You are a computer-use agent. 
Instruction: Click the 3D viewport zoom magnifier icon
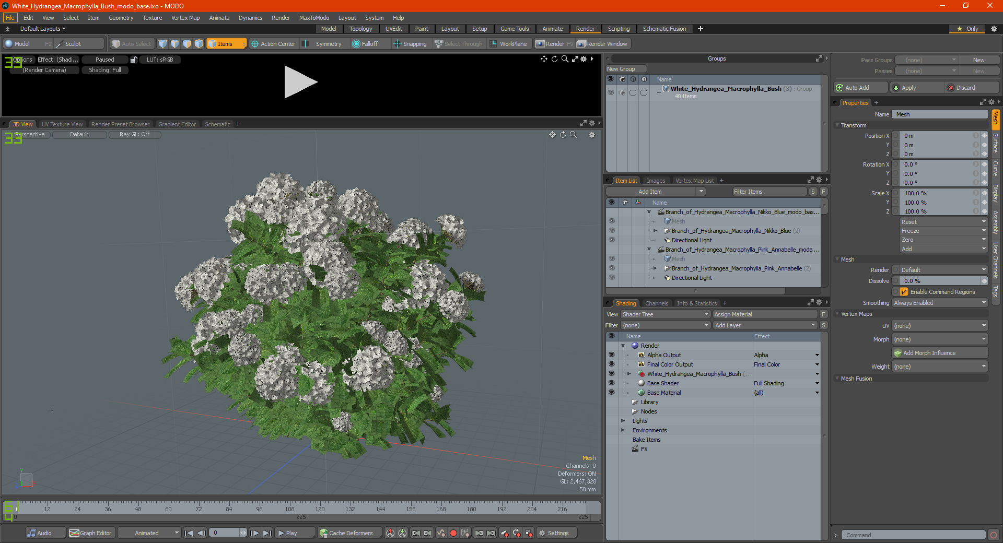pyautogui.click(x=574, y=135)
